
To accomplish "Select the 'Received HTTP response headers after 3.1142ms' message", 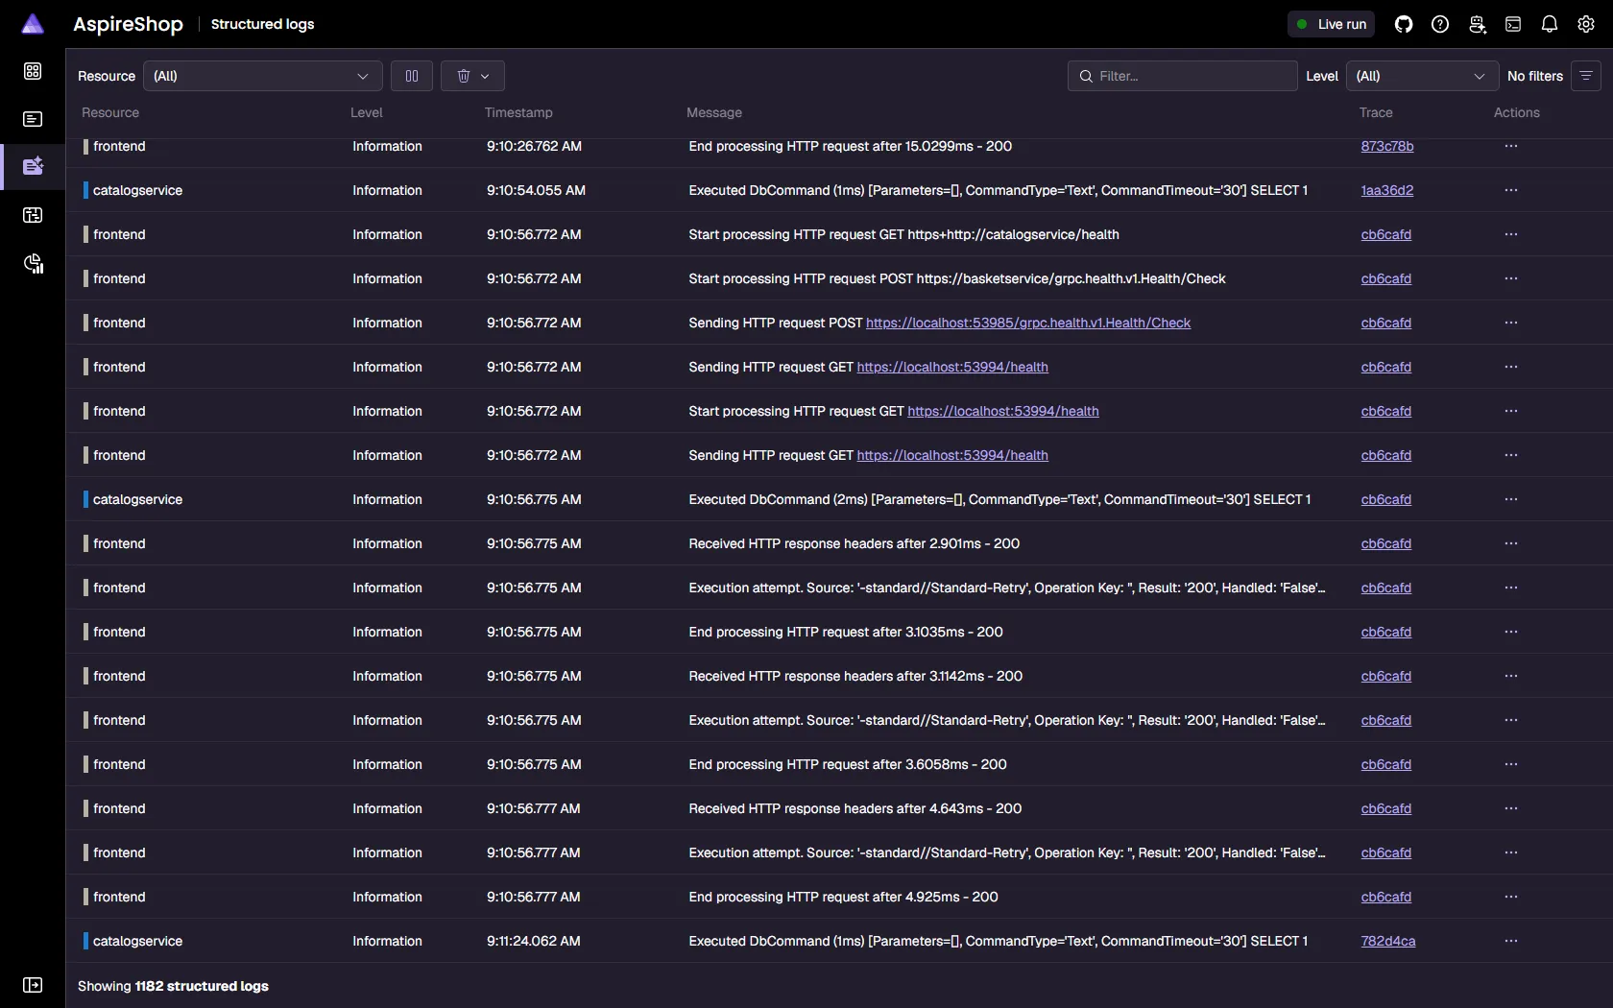I will point(855,676).
